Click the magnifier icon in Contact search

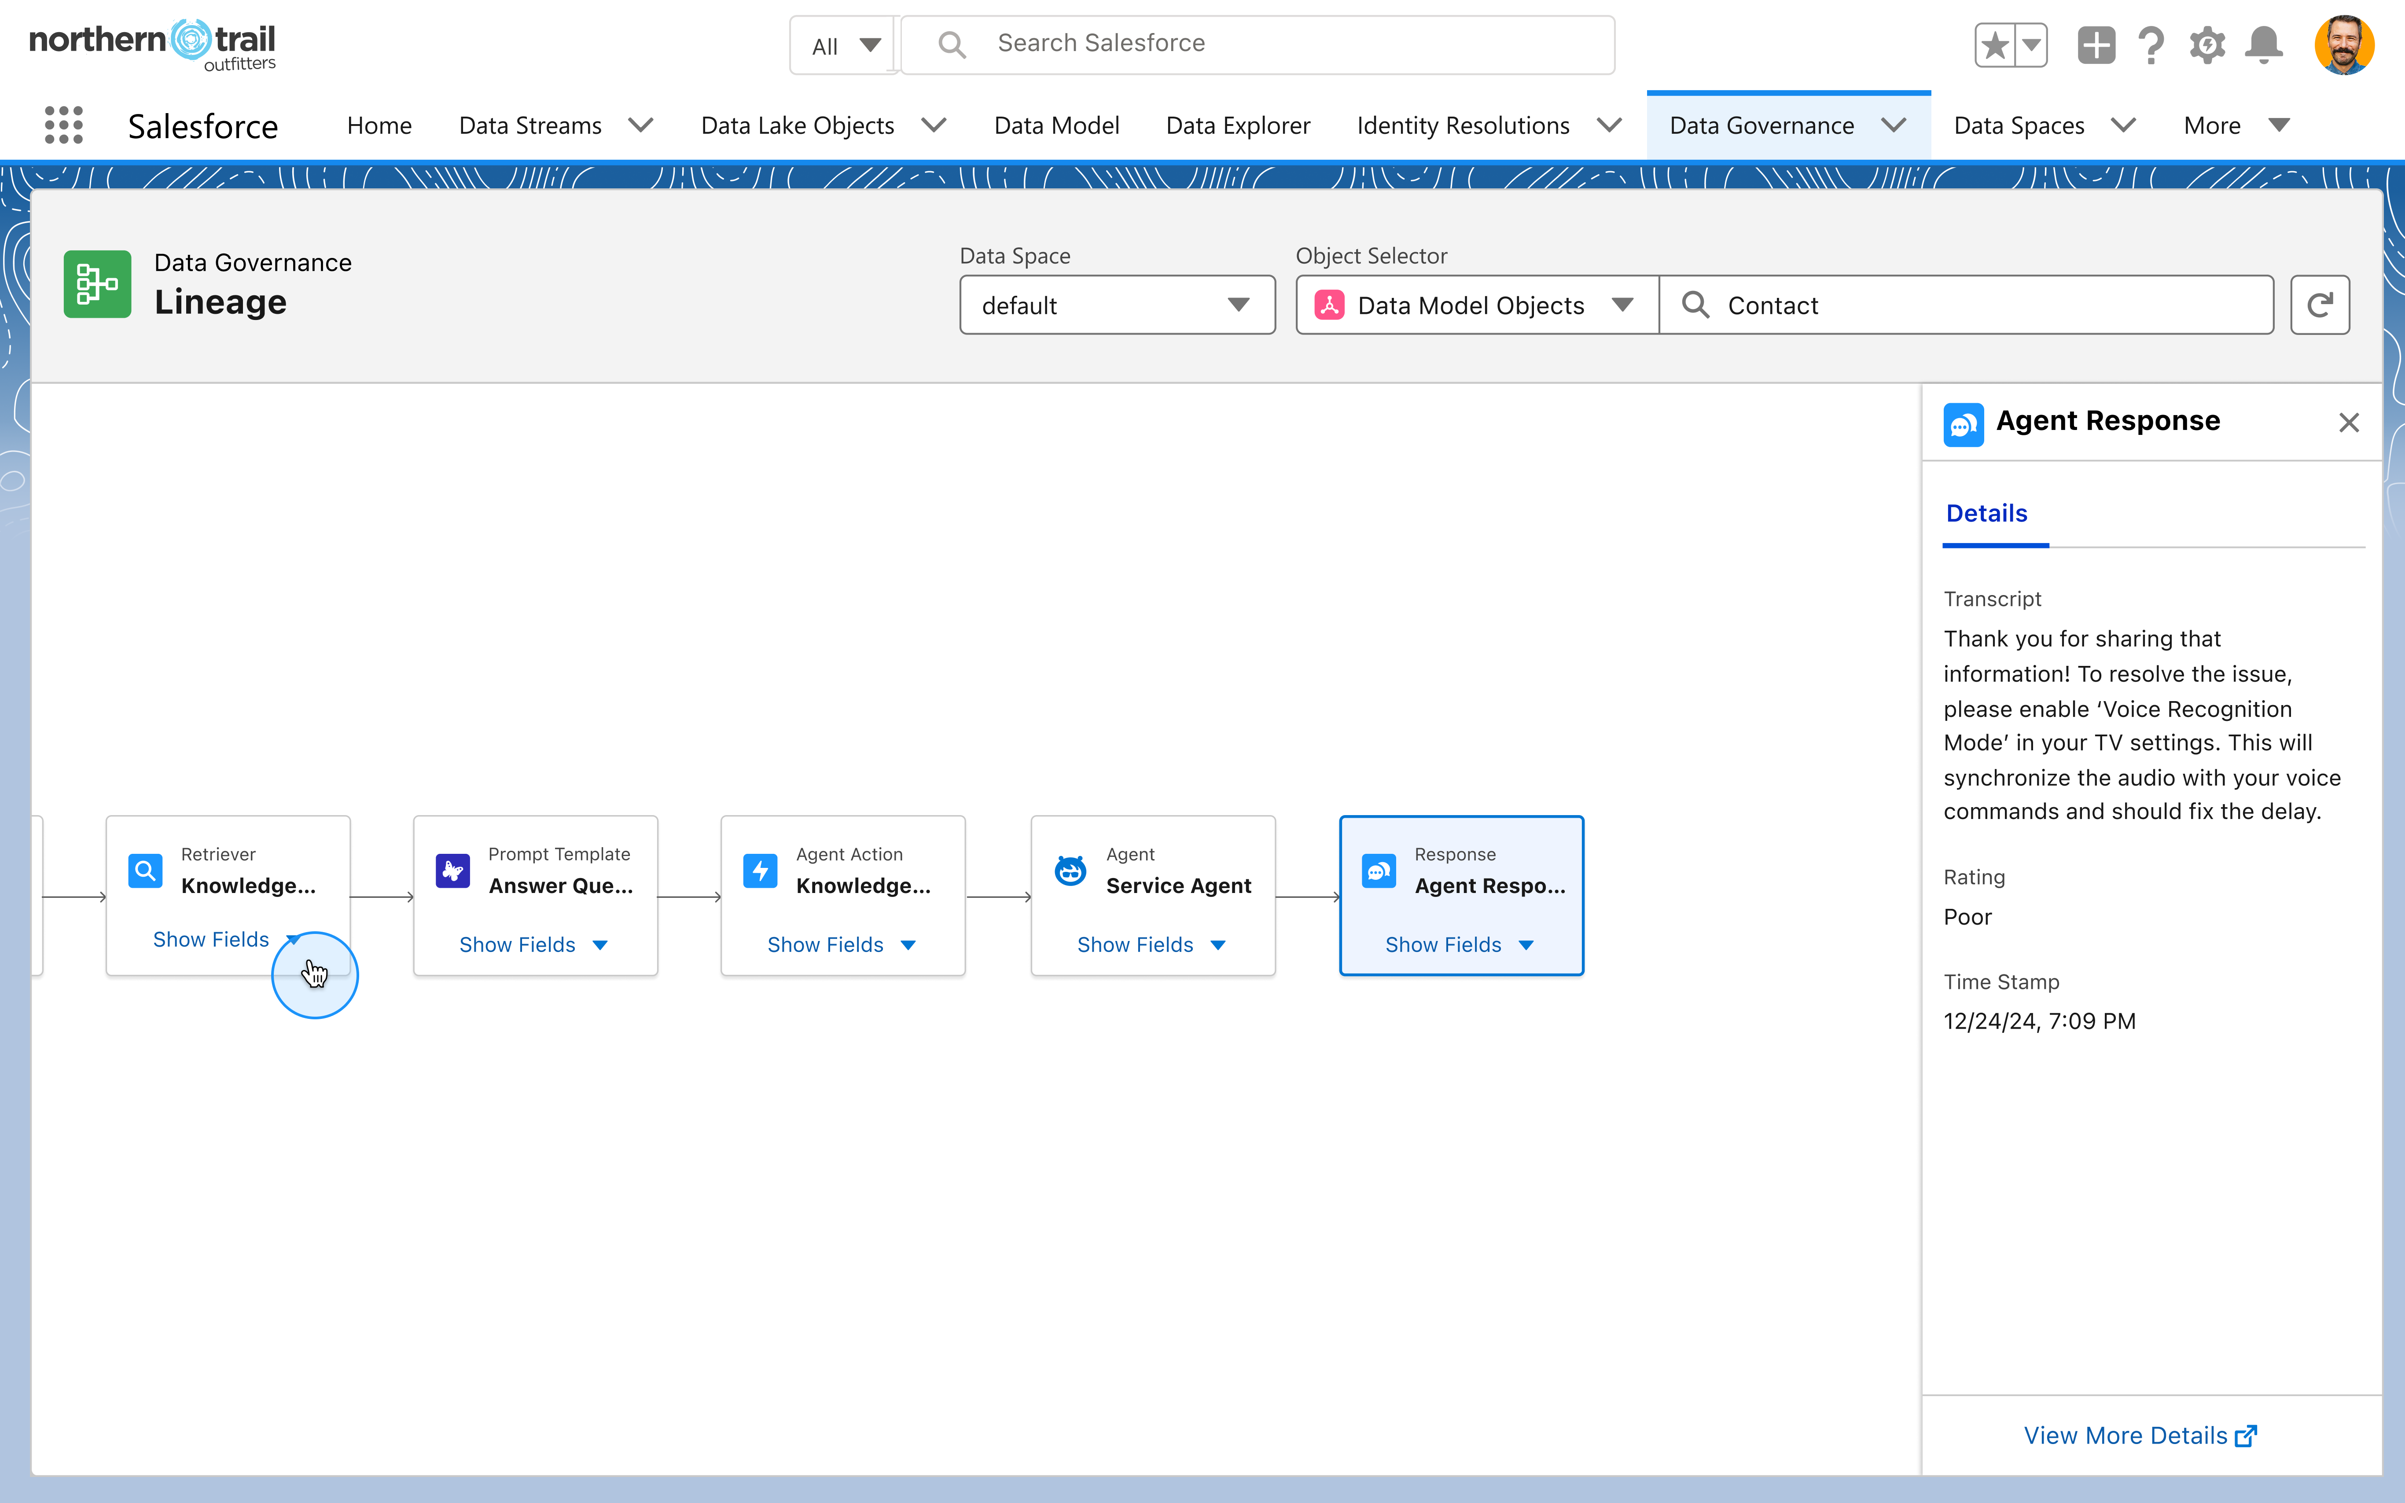pyautogui.click(x=1695, y=304)
